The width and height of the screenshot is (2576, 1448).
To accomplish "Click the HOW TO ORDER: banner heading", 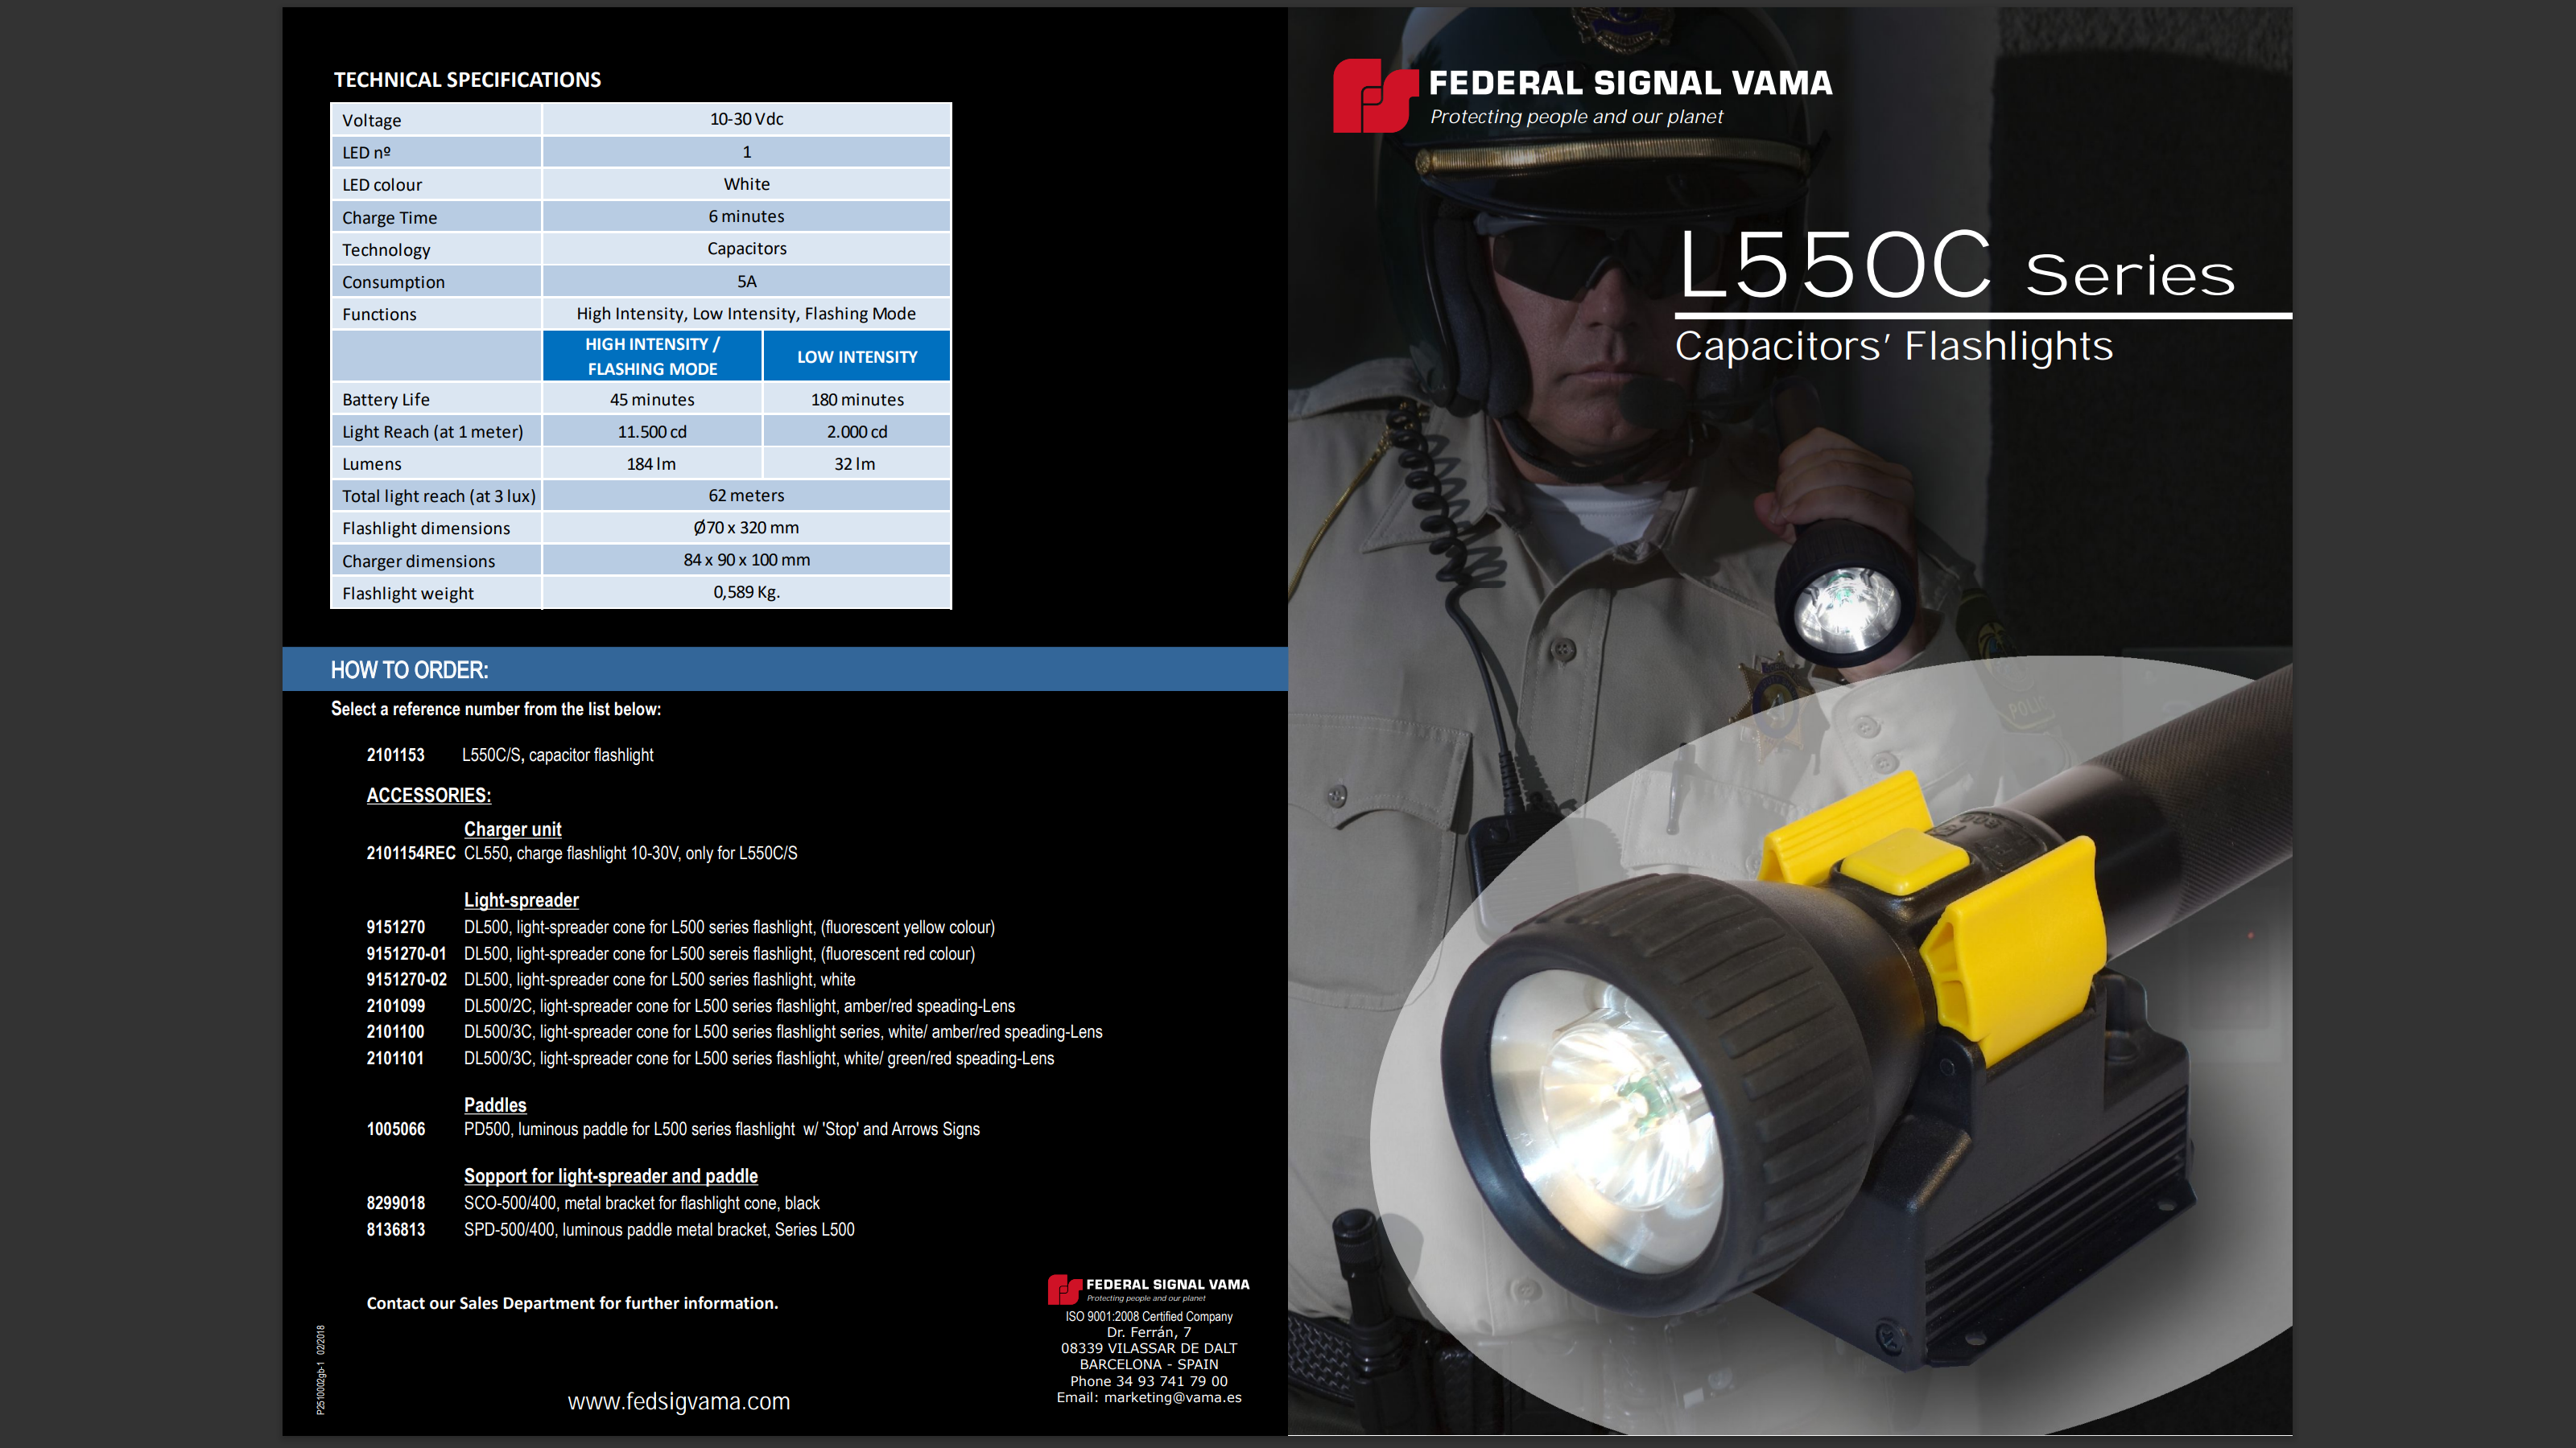I will (x=409, y=669).
